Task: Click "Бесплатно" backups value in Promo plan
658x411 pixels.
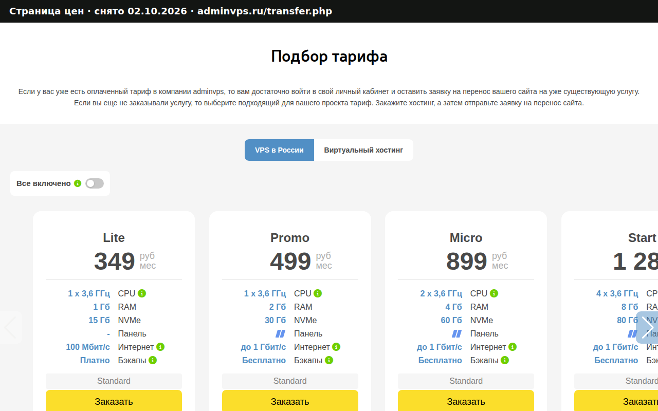Action: pos(264,360)
